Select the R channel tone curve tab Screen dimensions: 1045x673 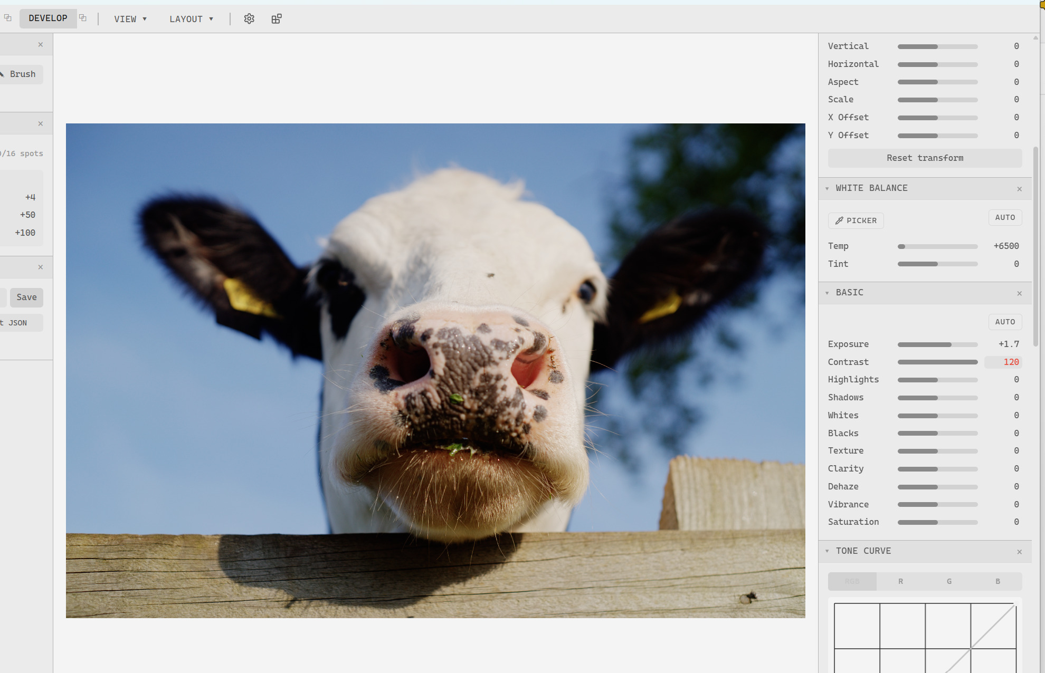click(x=900, y=581)
